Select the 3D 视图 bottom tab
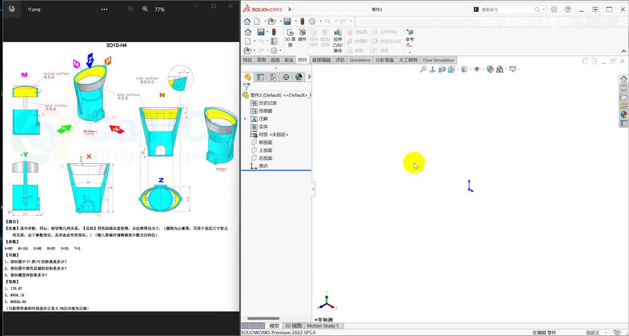The image size is (629, 336). pyautogui.click(x=293, y=326)
